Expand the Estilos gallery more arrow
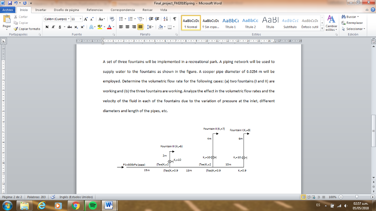The height and width of the screenshot is (211, 376). pyautogui.click(x=322, y=29)
